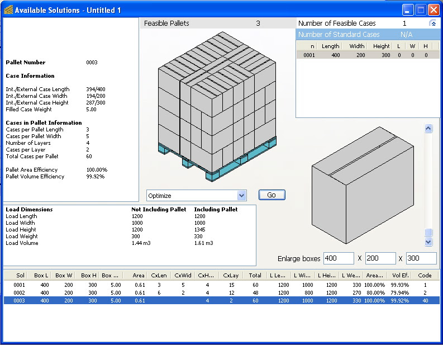
Task: Select solution row 0001 in results table
Action: click(221, 285)
